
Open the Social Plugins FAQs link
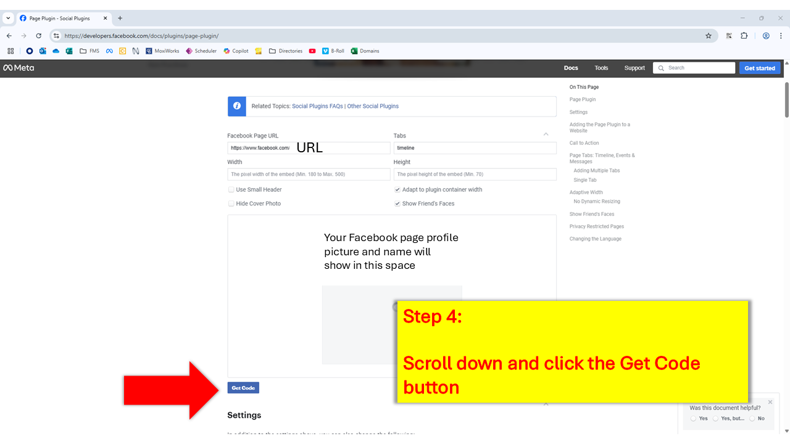click(x=317, y=106)
